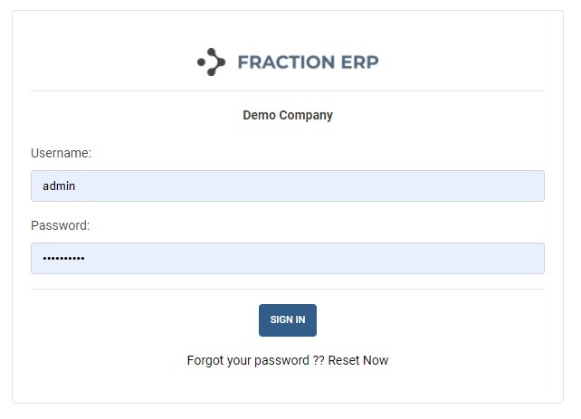Click empty right end of Password field
Viewport: 581px width, 419px height.
click(507, 259)
